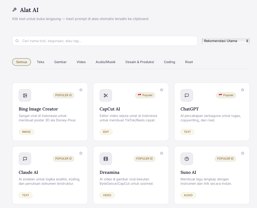This screenshot has width=257, height=208.
Task: Click the Bing Image Creator picture icon
Action: 25,95
